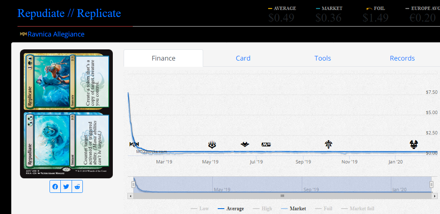This screenshot has width=440, height=214.
Task: Toggle the High series in legend
Action: 262,209
